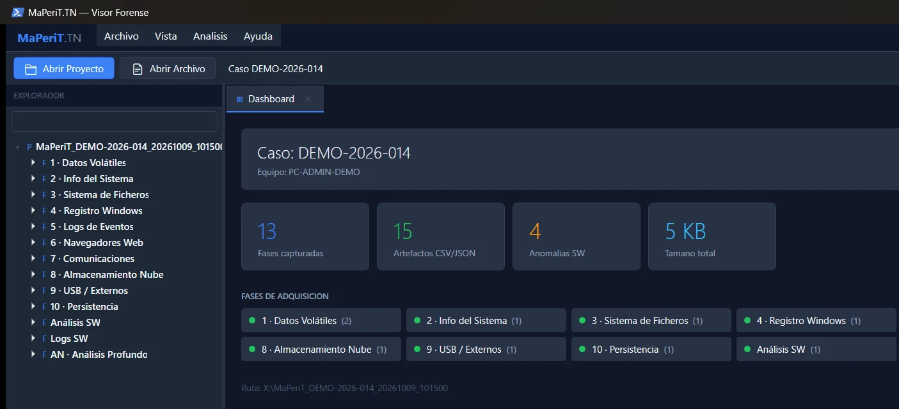Click the F icon beside Análisis SW in the tree
Screen dimensions: 899x409
[x=44, y=323]
